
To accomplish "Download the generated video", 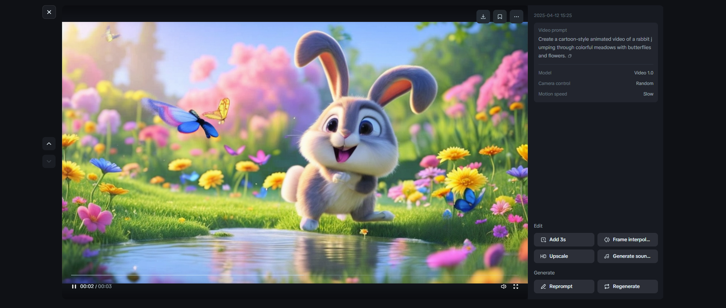I will 483,17.
